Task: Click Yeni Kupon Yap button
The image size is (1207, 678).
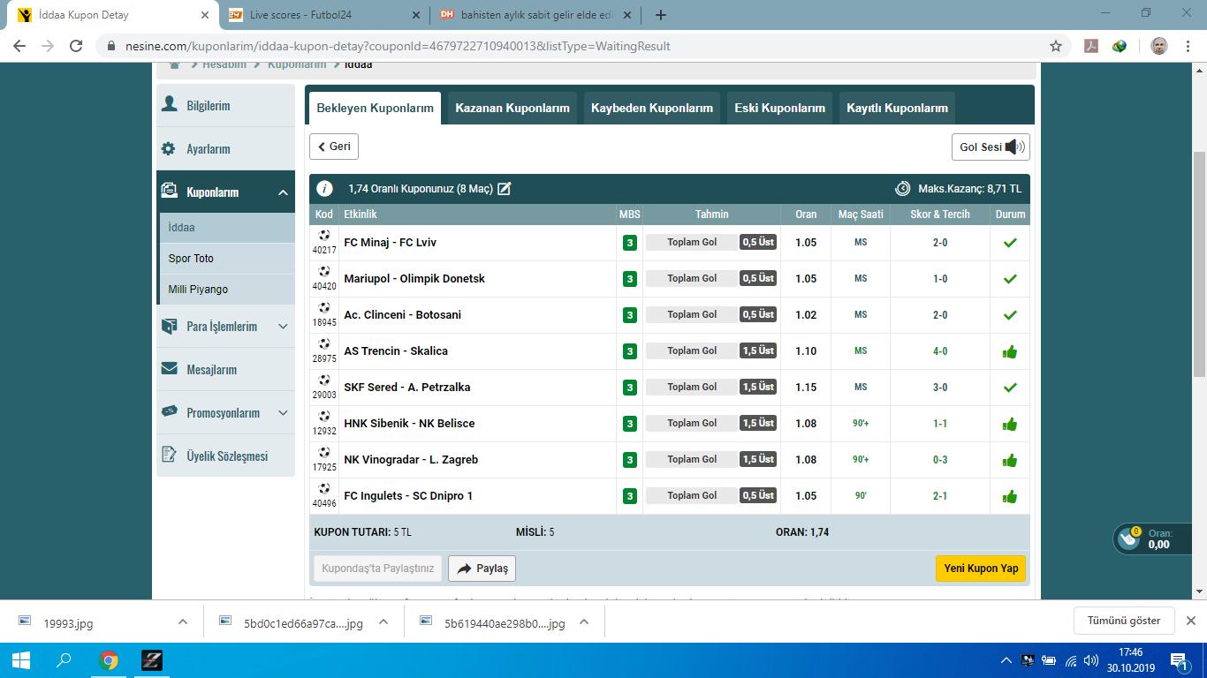Action: pyautogui.click(x=981, y=569)
